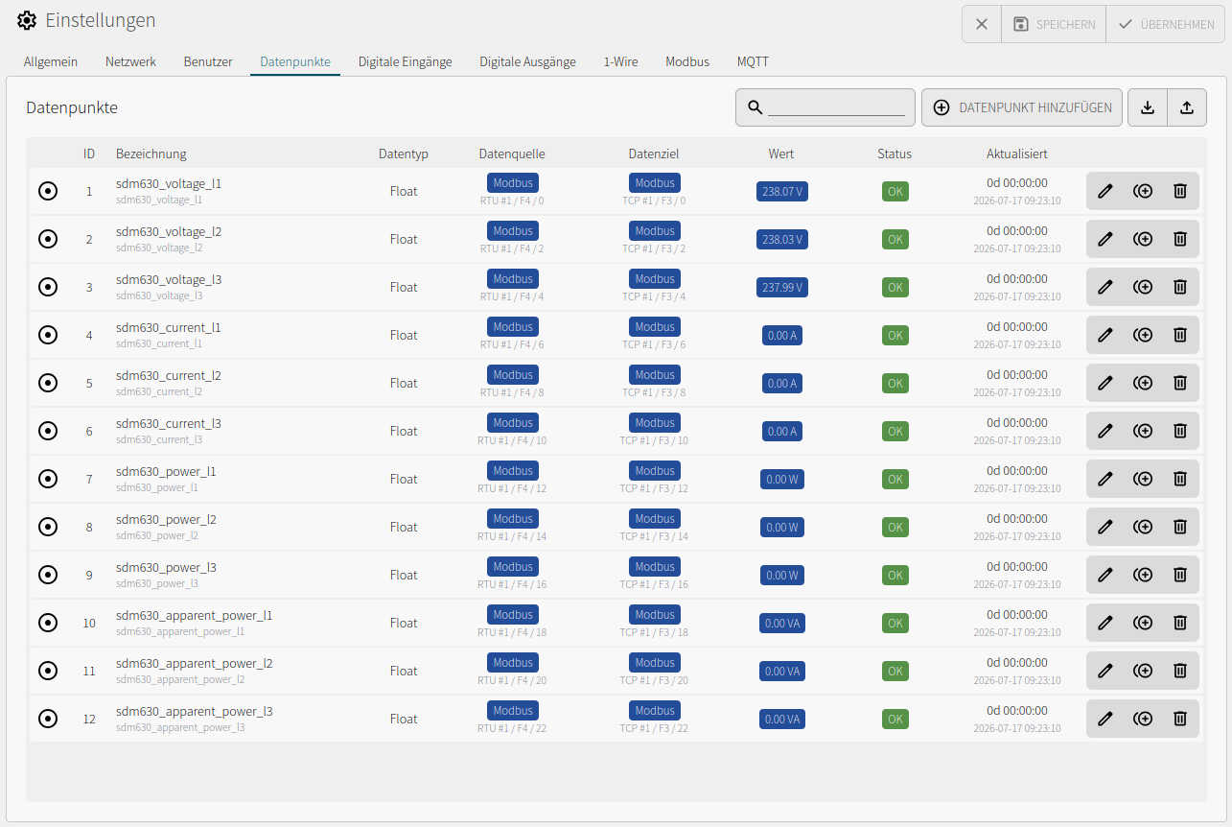Screen dimensions: 1232x827
Task: Duplicate the sdm630_voltage_l1 datapoint
Action: (1142, 191)
